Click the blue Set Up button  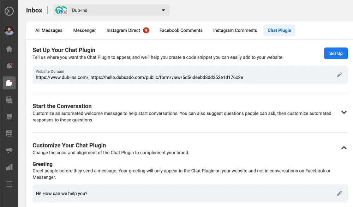tap(336, 53)
